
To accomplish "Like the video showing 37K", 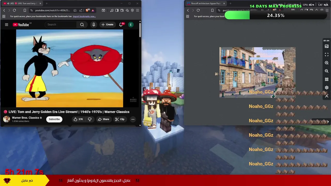I will pyautogui.click(x=78, y=119).
